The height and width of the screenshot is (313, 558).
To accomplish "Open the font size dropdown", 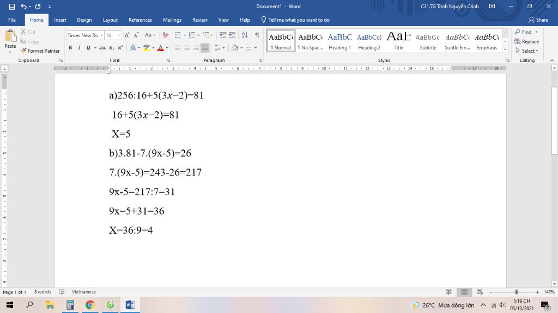I will (119, 35).
